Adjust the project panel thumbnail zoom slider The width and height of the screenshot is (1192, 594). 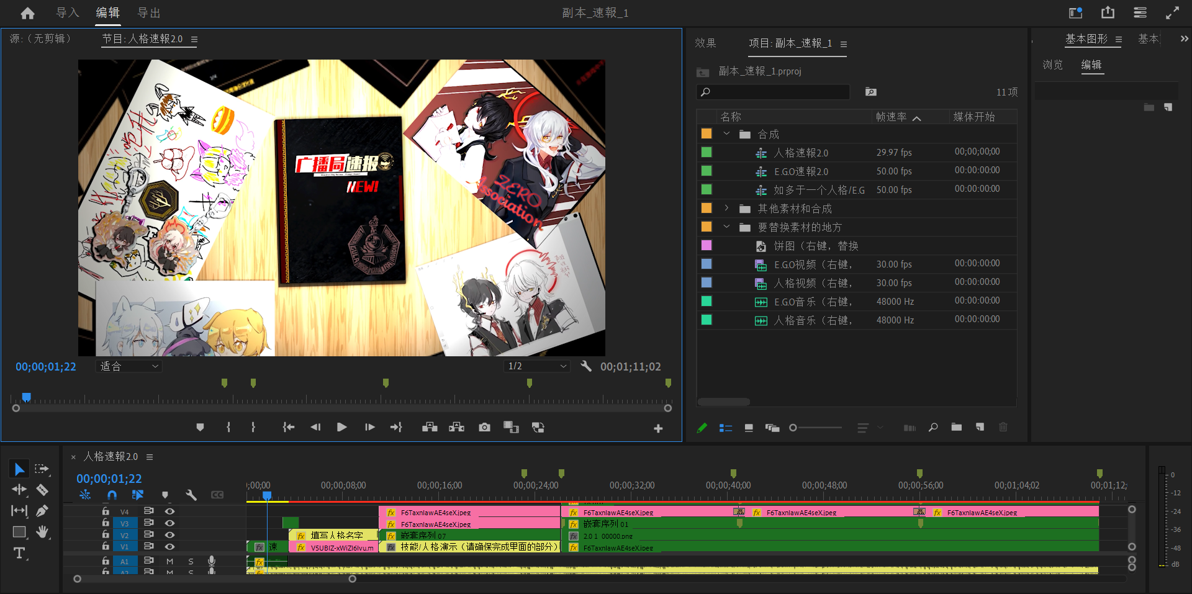point(793,428)
